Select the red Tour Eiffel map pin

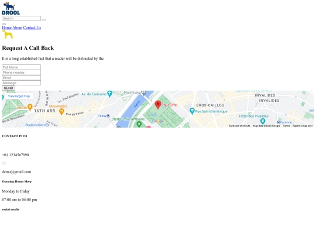tap(158, 105)
